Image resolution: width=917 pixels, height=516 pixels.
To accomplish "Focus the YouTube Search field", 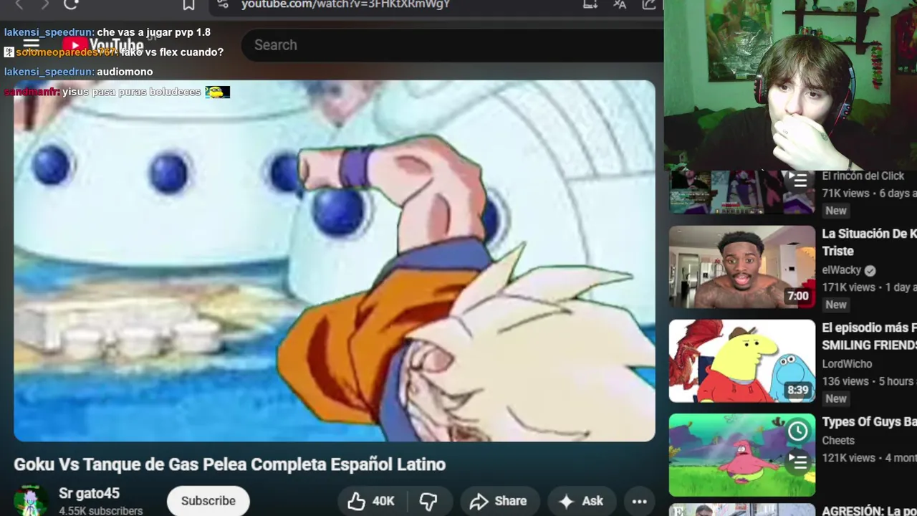I will [x=451, y=45].
